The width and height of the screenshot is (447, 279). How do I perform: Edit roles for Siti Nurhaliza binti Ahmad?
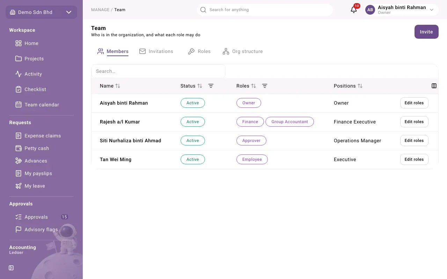[x=414, y=141]
